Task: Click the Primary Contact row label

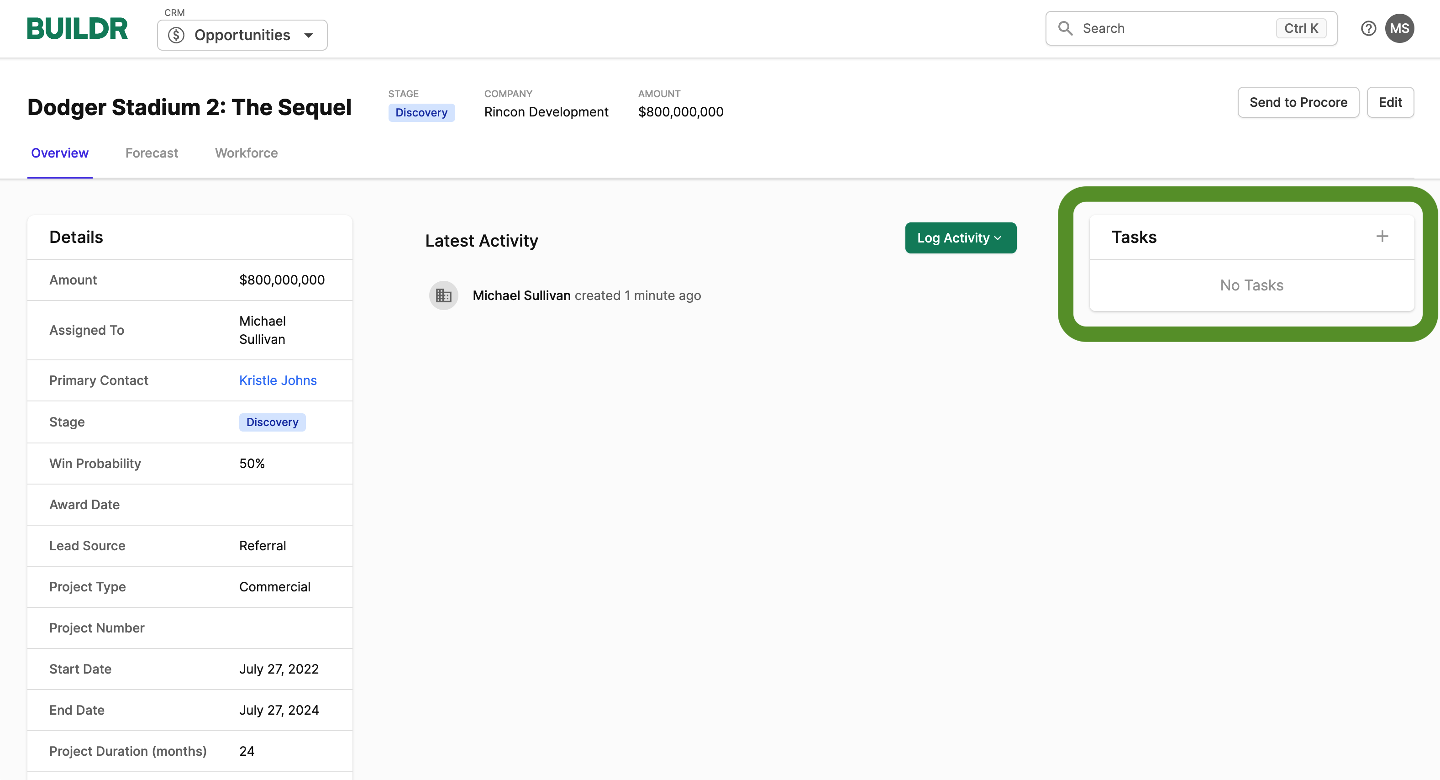Action: tap(99, 380)
